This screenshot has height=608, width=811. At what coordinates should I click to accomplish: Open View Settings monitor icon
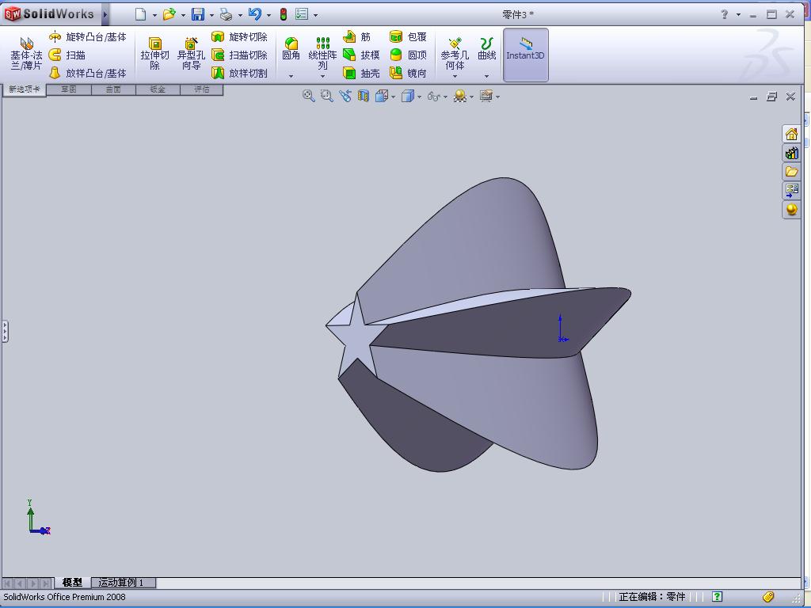click(486, 96)
